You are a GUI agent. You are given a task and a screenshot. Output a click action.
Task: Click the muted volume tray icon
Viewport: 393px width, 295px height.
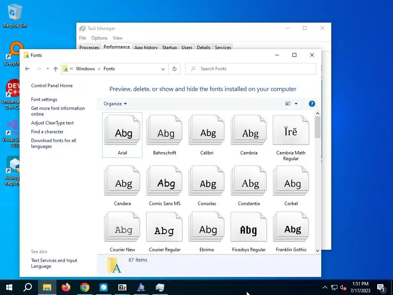point(343,287)
